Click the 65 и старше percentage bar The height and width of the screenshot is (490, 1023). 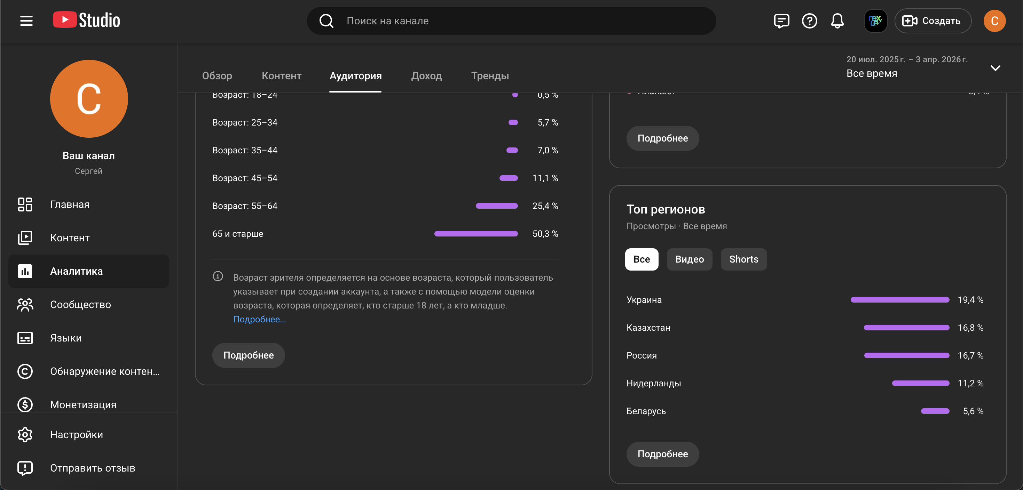tap(476, 234)
